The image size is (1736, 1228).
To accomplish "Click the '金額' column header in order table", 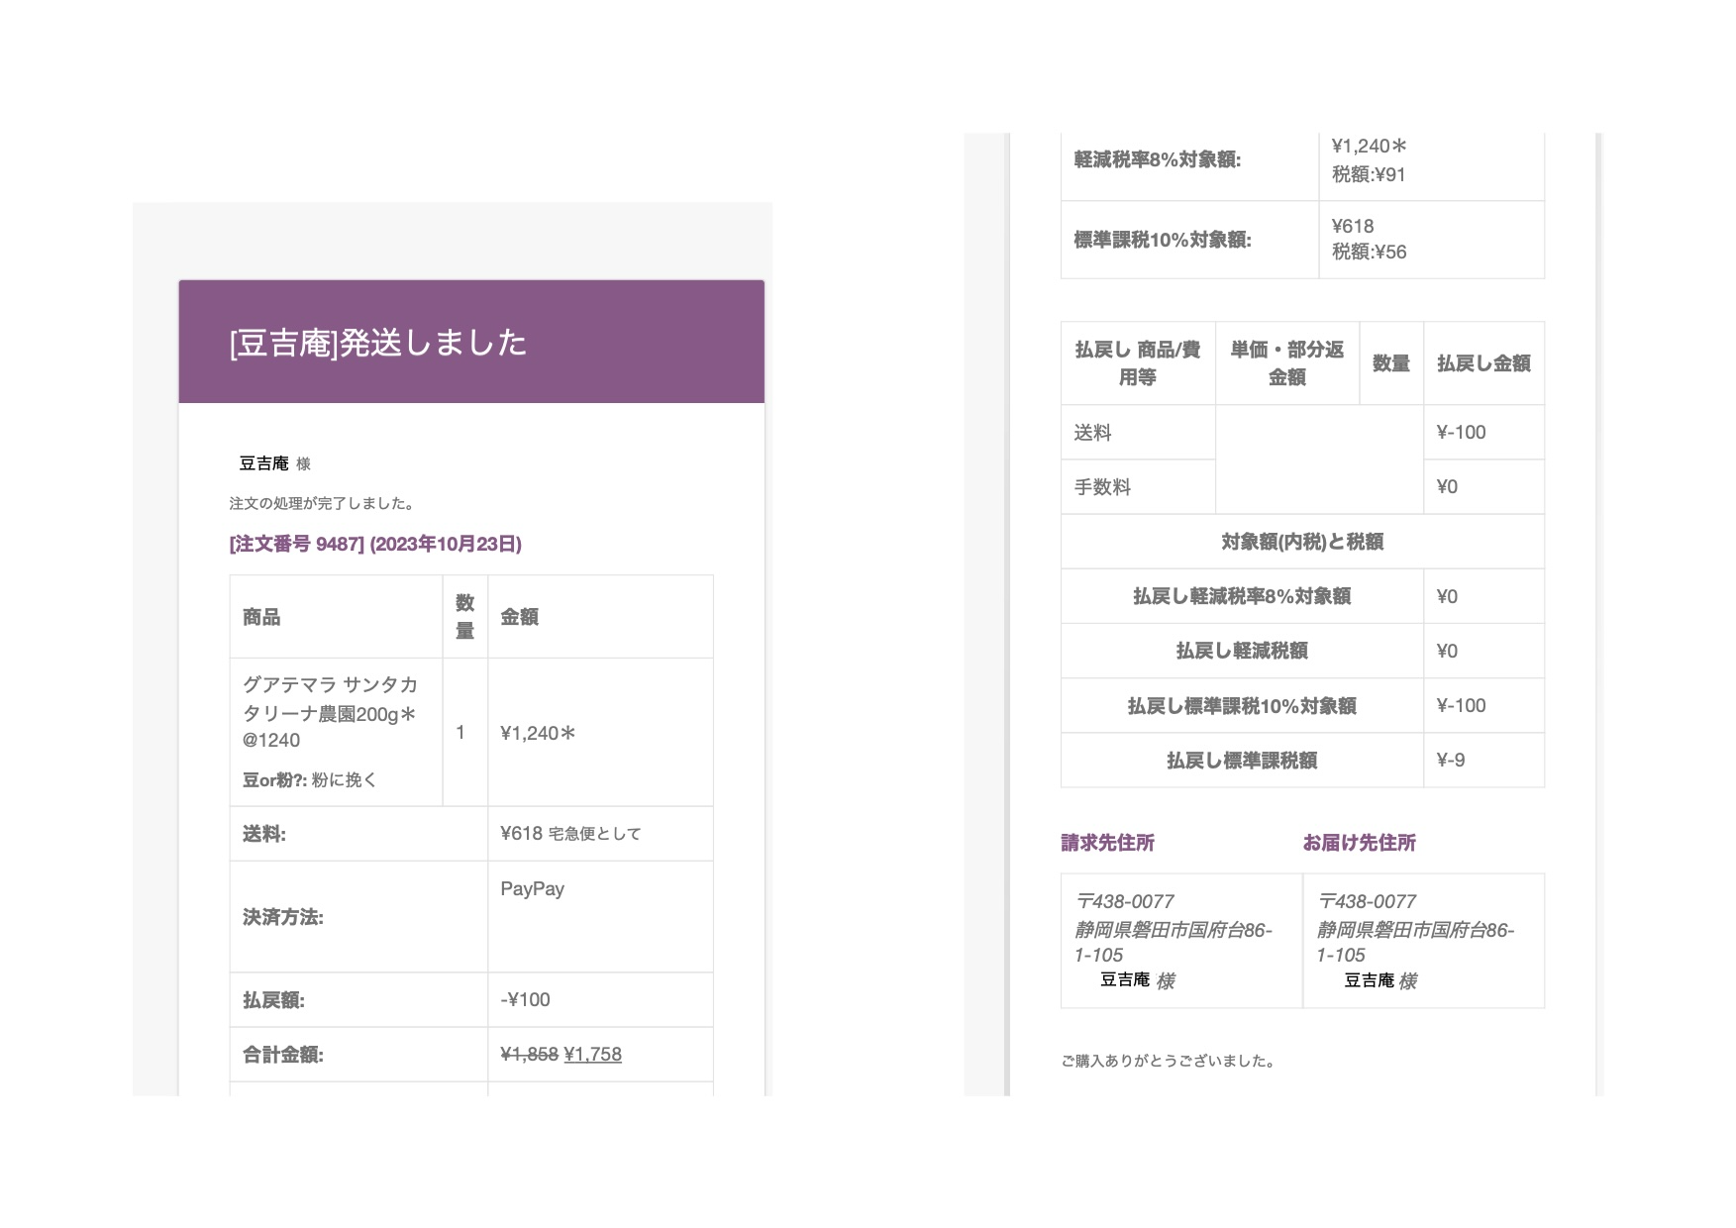I will [519, 617].
